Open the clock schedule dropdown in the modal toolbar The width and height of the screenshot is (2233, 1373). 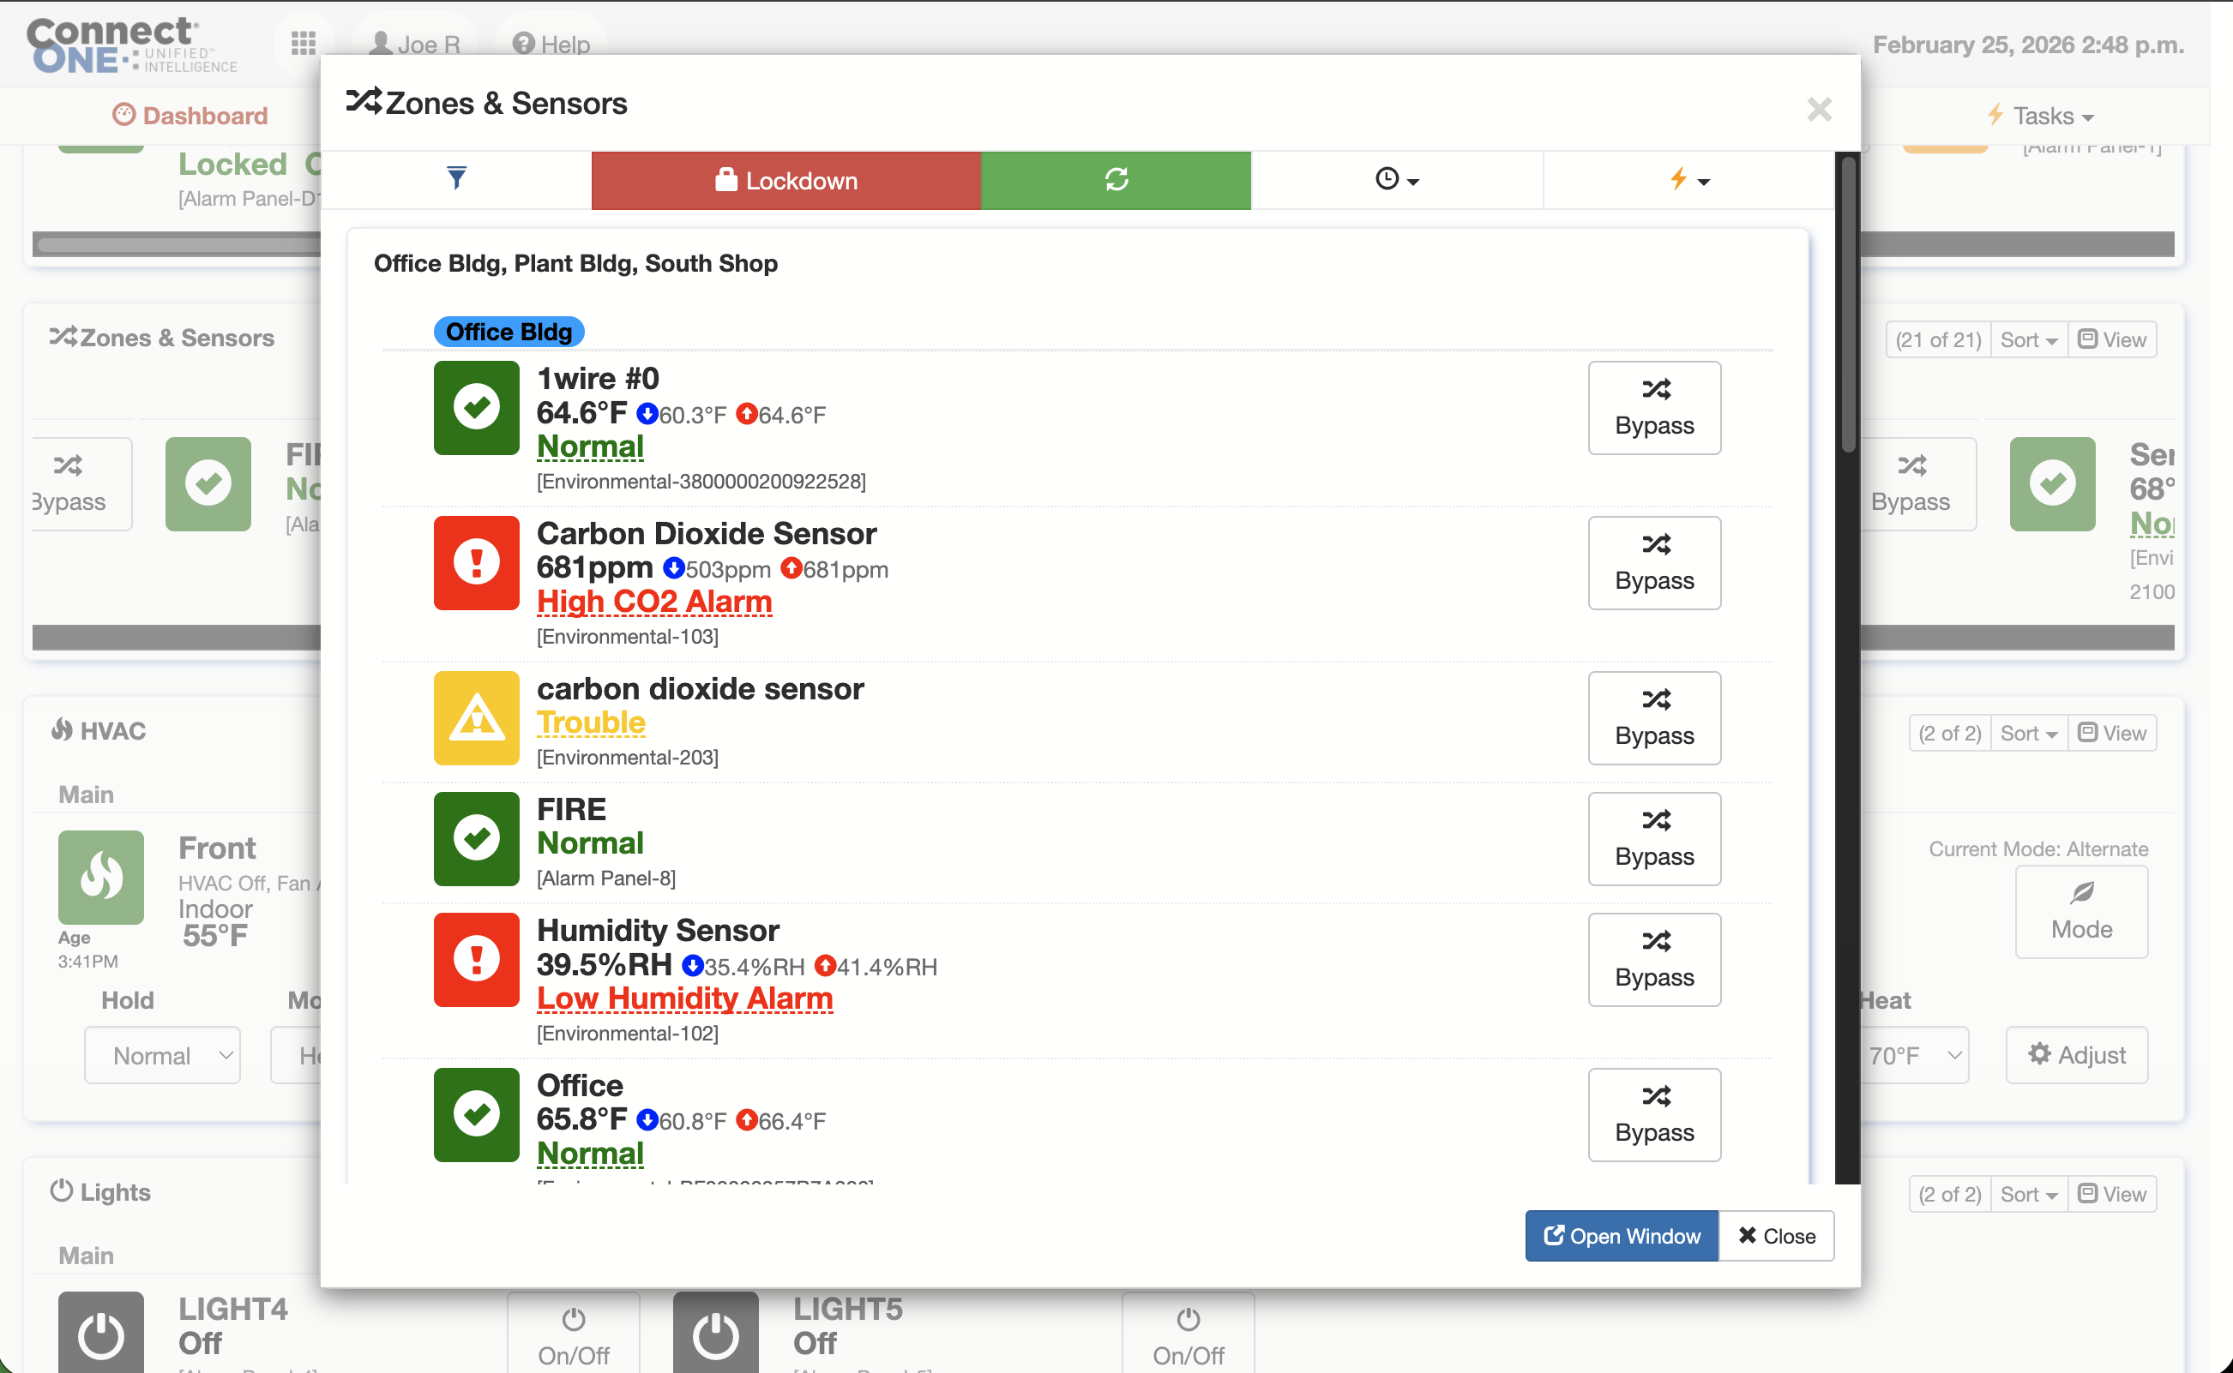[x=1396, y=179]
